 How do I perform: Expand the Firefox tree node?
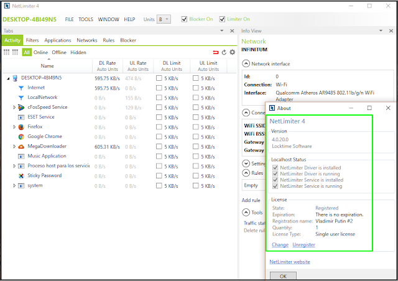coord(14,127)
